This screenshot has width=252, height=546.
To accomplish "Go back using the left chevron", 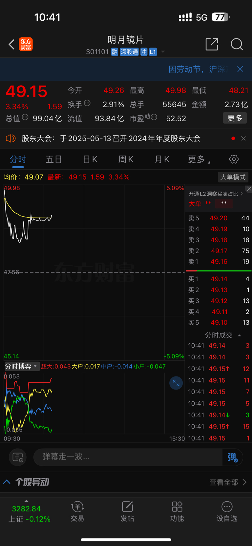I will click(11, 44).
